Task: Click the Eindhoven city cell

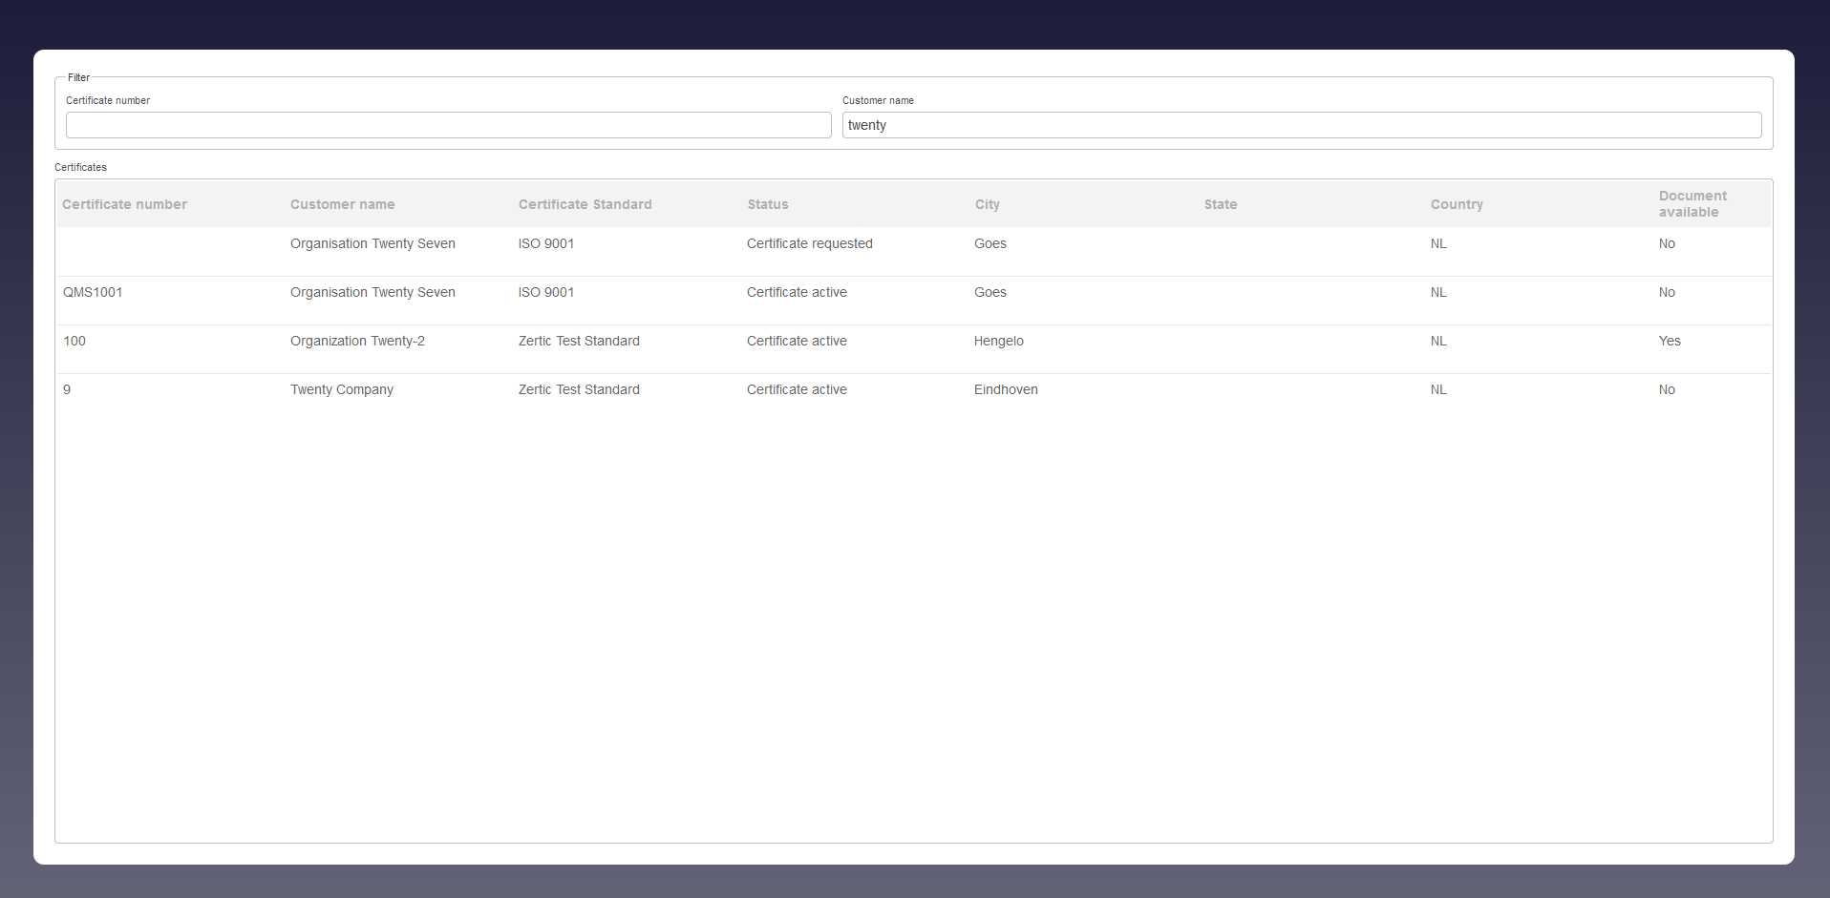Action: click(1005, 389)
